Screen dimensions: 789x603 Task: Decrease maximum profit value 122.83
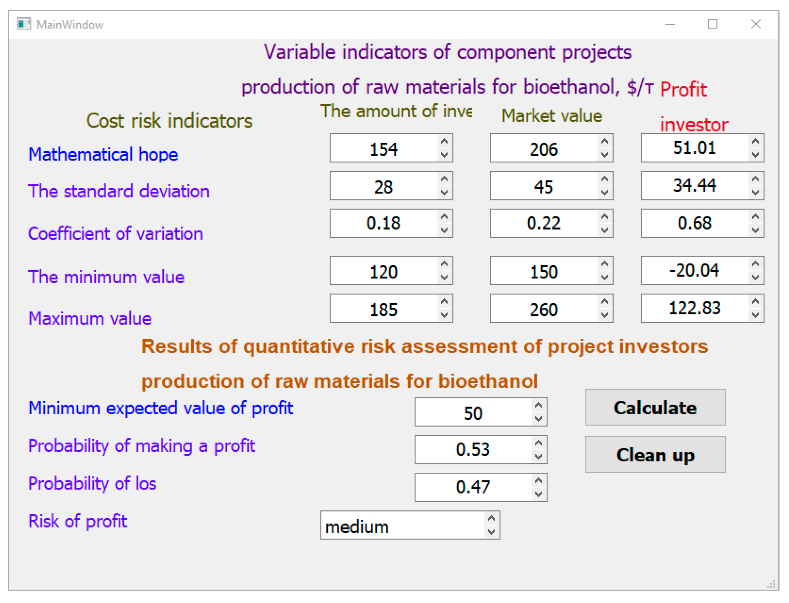point(756,315)
